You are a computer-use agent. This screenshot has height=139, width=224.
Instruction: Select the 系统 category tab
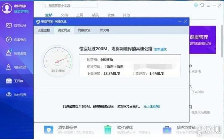point(95,15)
